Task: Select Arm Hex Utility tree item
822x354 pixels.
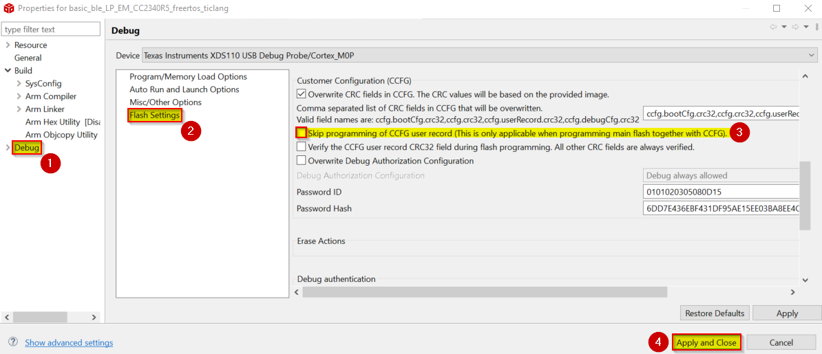Action: 62,122
